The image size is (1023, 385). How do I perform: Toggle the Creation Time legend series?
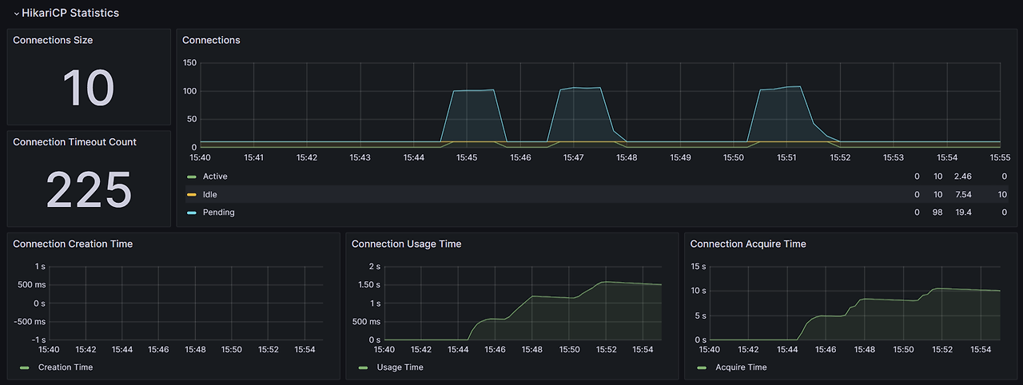66,367
